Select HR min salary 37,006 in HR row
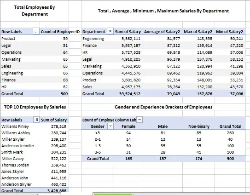 coord(237,52)
